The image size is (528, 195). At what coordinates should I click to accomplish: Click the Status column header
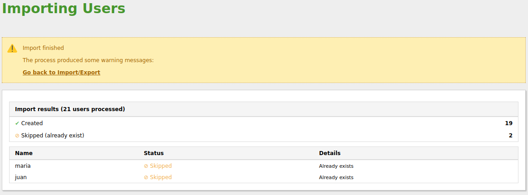(153, 153)
